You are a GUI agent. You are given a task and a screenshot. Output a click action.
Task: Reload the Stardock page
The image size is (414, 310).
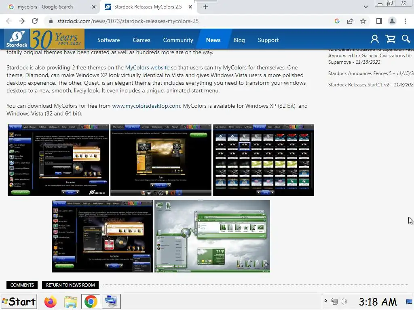click(35, 21)
